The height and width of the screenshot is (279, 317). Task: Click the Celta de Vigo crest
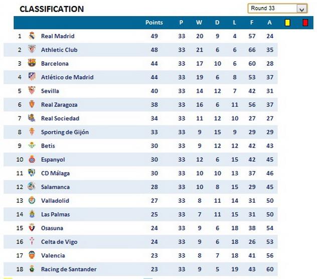click(32, 242)
